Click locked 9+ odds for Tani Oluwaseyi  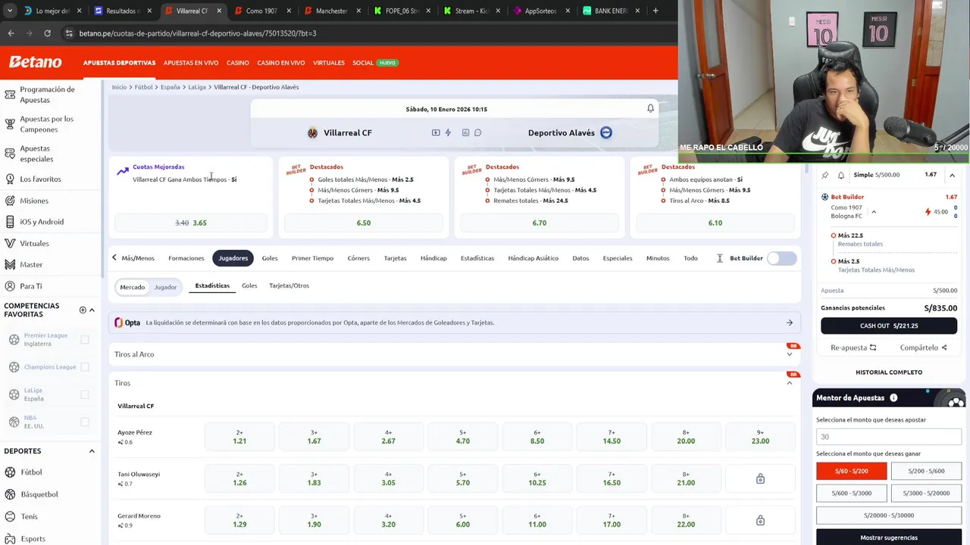tap(760, 478)
